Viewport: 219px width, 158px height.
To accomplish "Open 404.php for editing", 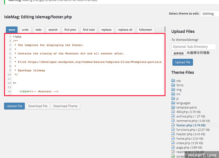I will point(188,112).
